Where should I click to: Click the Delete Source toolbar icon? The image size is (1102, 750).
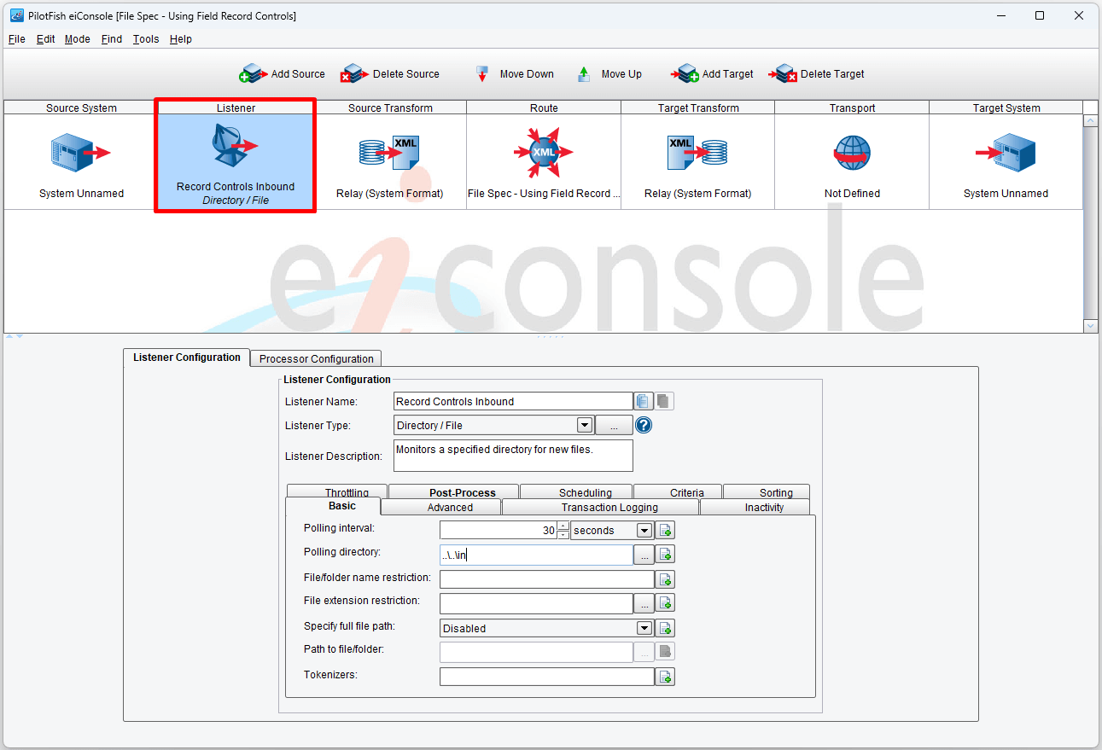coord(355,74)
